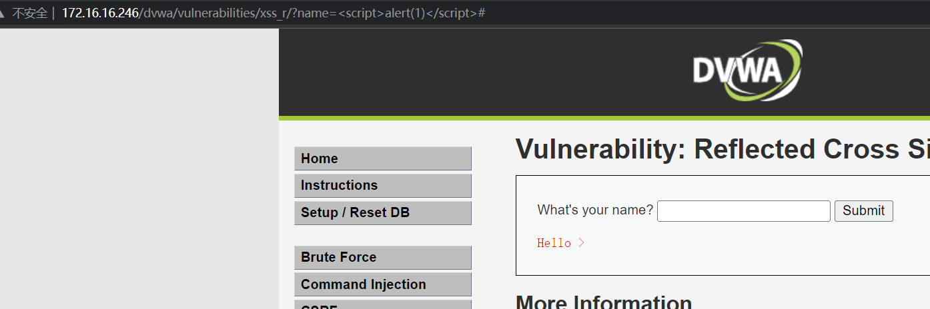Select Command Injection vulnerability page
Image resolution: width=930 pixels, height=309 pixels.
pyautogui.click(x=383, y=284)
